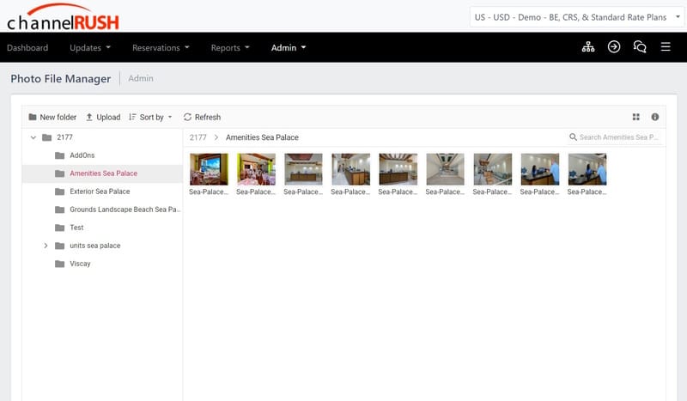Click the channelRUSH logo
The width and height of the screenshot is (687, 401).
pyautogui.click(x=63, y=17)
